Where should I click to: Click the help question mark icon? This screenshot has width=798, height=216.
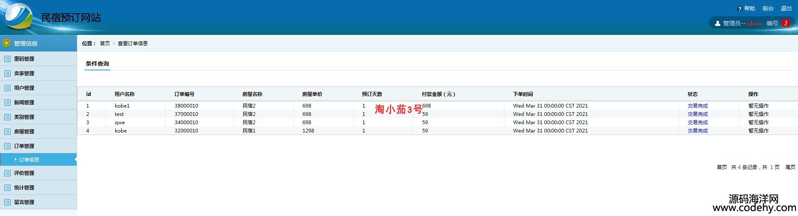[x=739, y=9]
